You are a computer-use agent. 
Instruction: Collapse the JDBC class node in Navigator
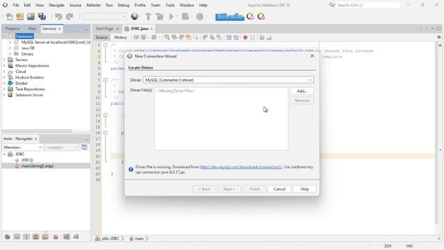coord(4,154)
